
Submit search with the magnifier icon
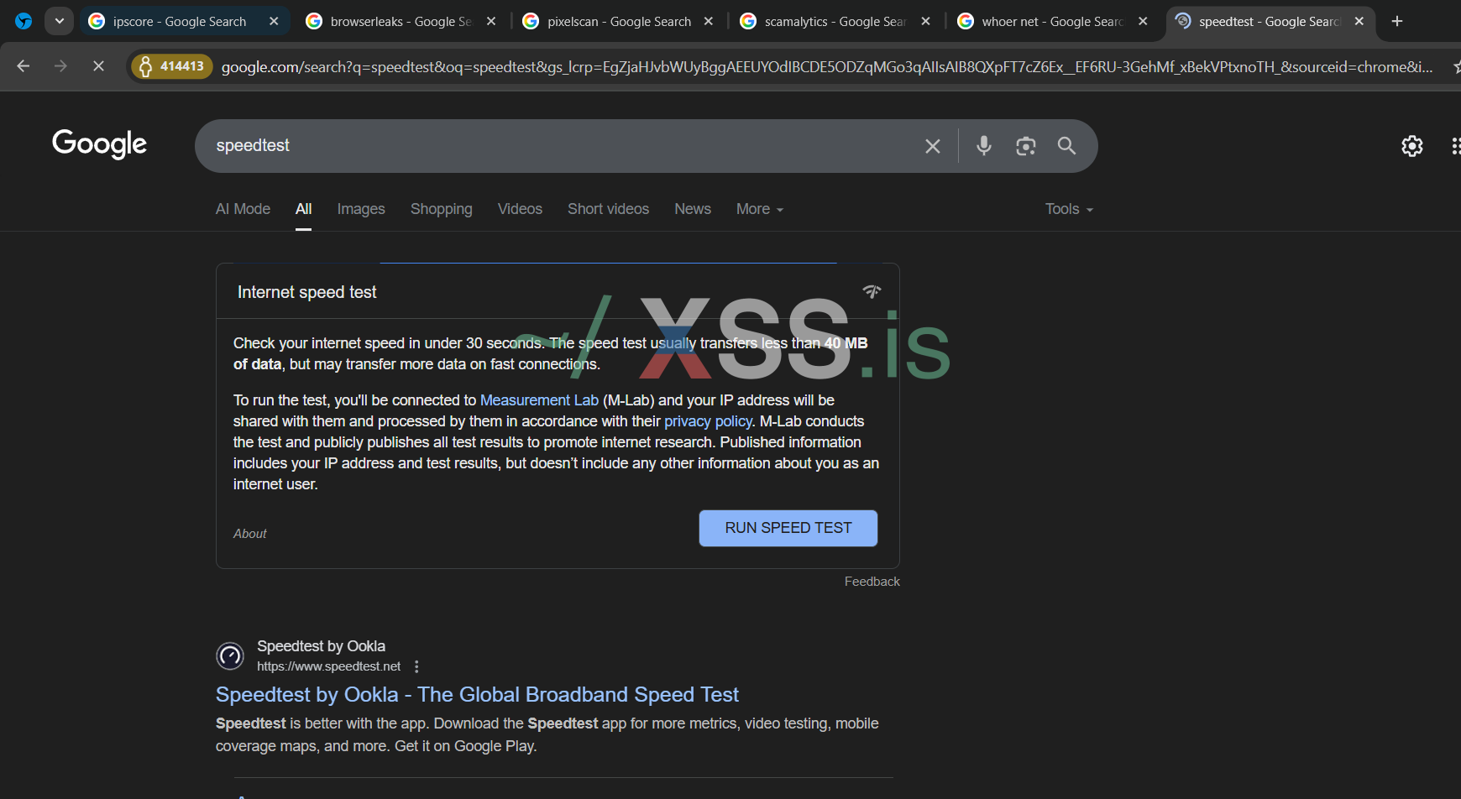pyautogui.click(x=1066, y=146)
